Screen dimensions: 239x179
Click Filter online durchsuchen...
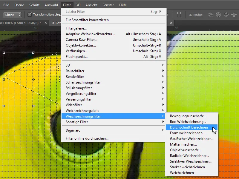[x=114, y=138]
